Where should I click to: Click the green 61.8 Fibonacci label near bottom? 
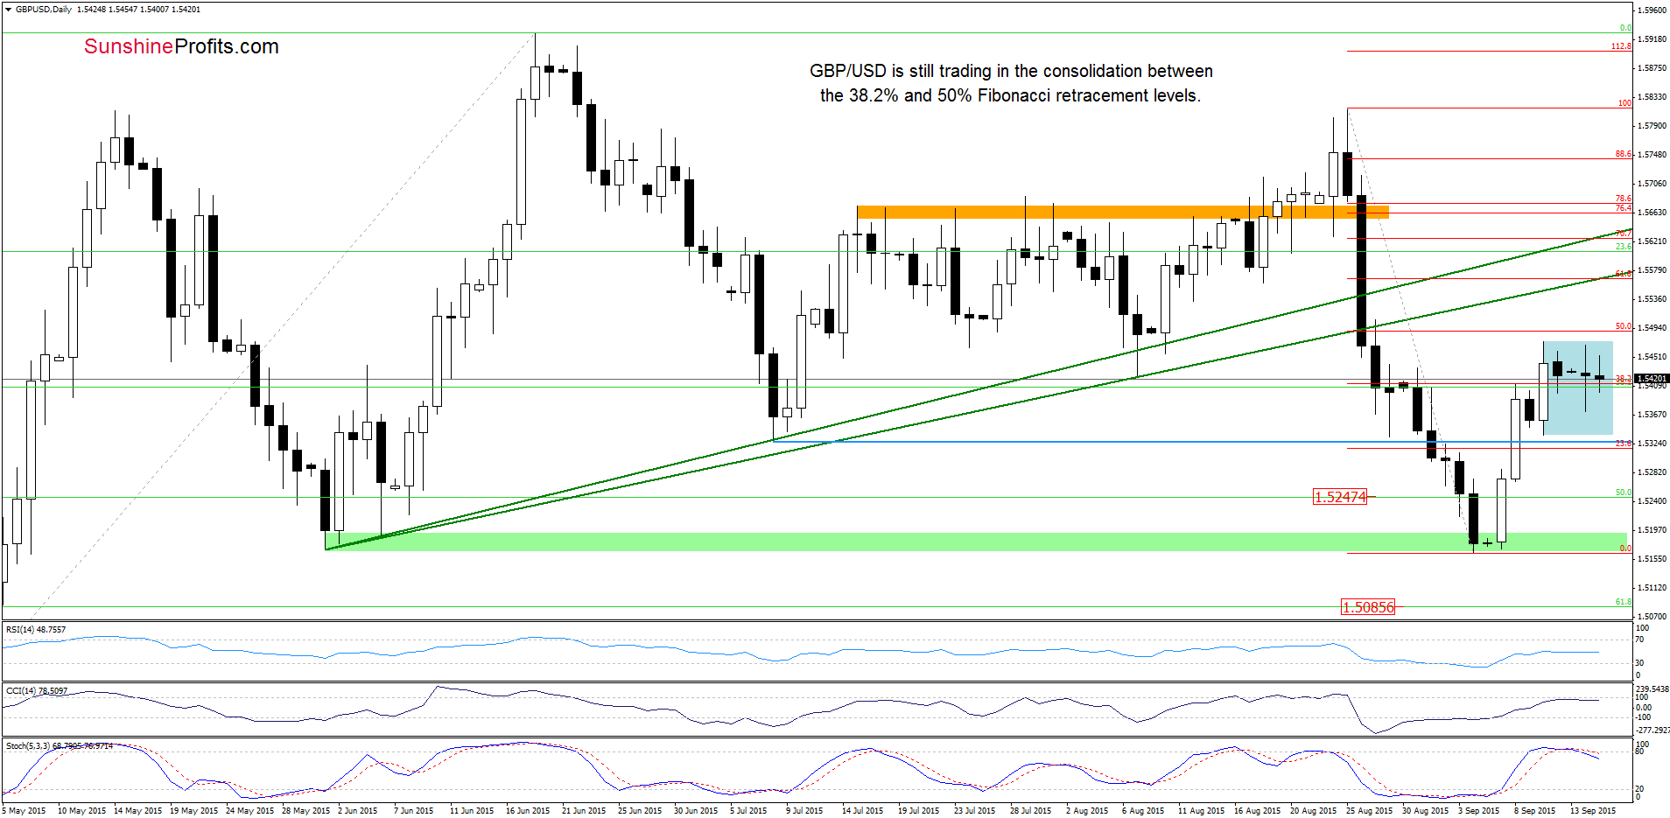pos(1624,602)
